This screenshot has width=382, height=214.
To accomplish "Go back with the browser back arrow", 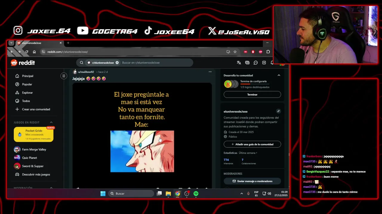I will coord(12,52).
